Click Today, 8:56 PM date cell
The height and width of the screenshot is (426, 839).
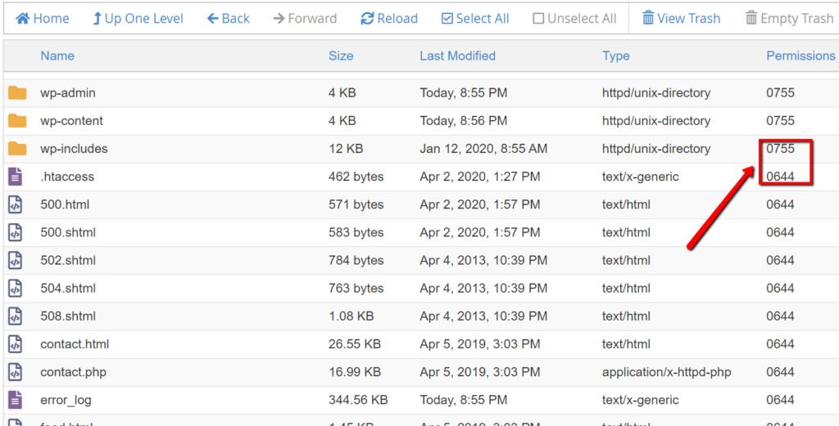464,121
